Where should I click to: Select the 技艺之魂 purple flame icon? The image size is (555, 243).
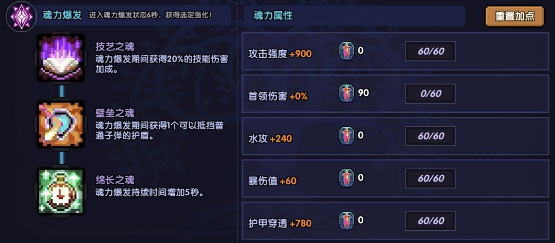tap(61, 57)
